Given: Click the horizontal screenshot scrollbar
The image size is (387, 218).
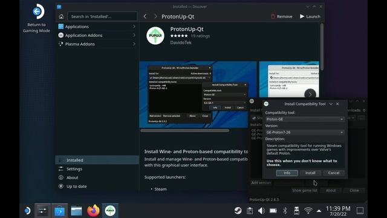Looking at the screenshot, I should [x=184, y=131].
